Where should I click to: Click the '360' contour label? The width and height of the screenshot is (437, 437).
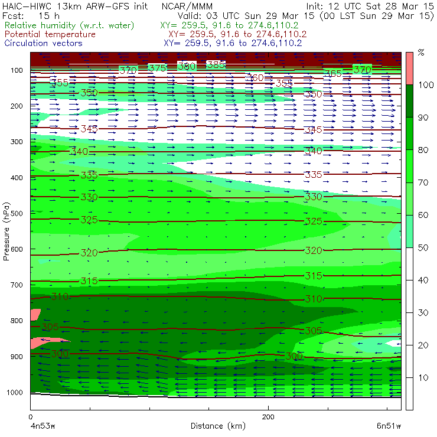click(255, 77)
